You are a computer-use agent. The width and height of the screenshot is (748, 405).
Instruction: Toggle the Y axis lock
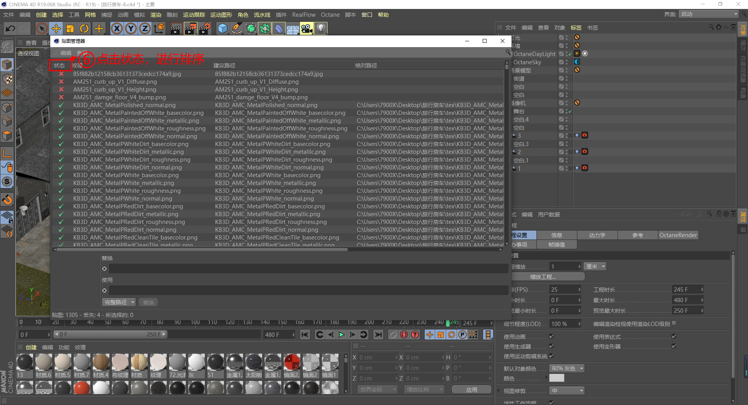(x=131, y=28)
